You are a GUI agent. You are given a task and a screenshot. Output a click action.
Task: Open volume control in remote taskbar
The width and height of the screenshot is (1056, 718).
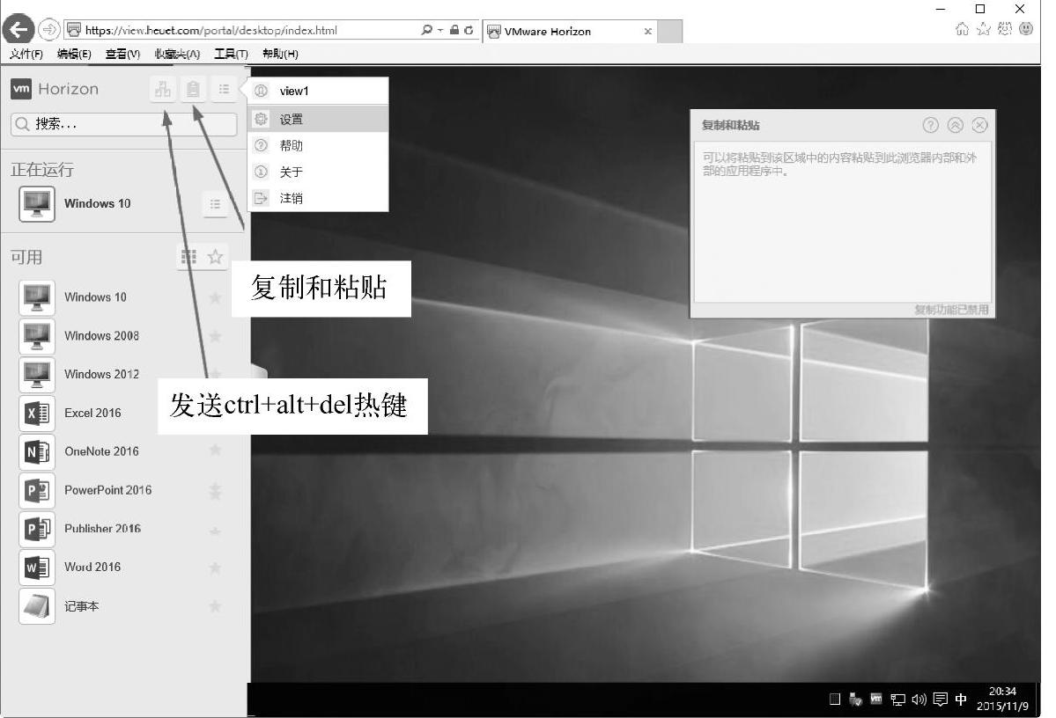[919, 700]
